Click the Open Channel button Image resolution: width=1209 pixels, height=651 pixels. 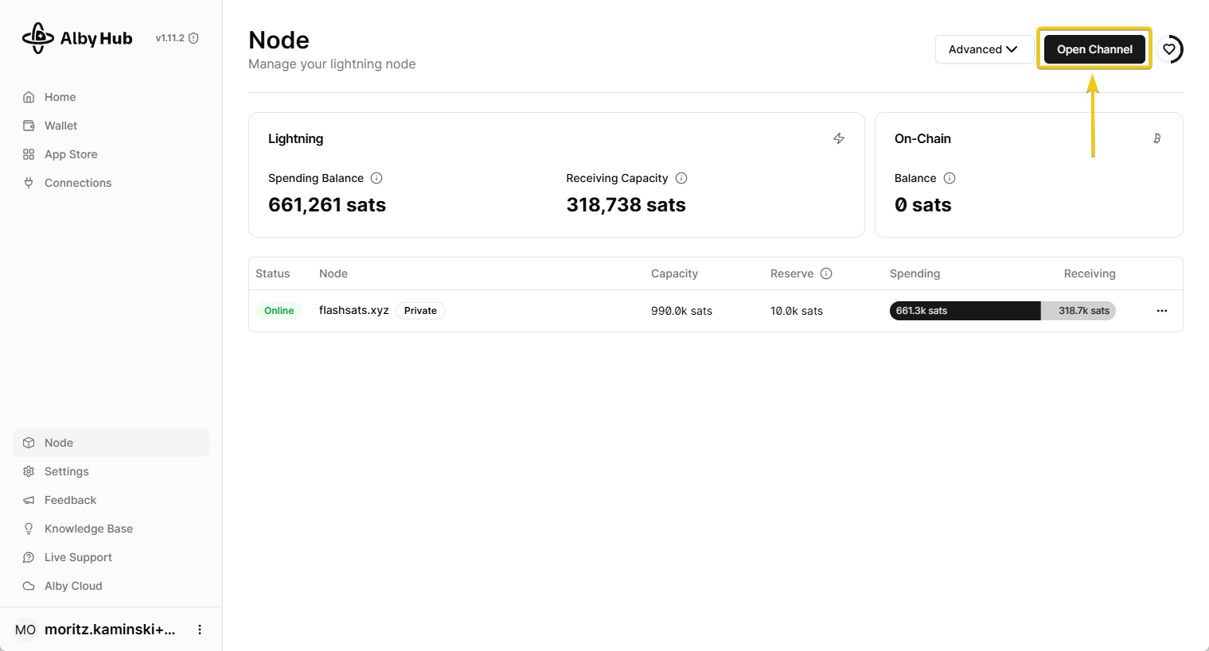tap(1094, 49)
